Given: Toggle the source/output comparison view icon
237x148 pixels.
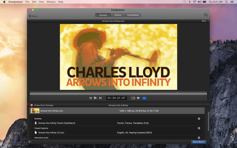Looking at the screenshot, I should pos(133,98).
